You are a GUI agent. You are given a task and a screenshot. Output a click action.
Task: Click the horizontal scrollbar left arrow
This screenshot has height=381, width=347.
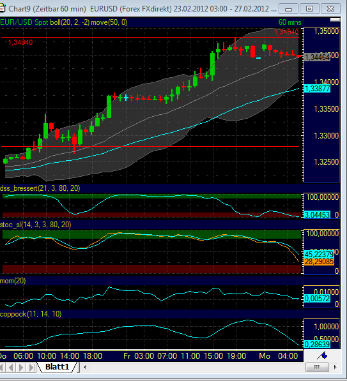tap(85, 367)
